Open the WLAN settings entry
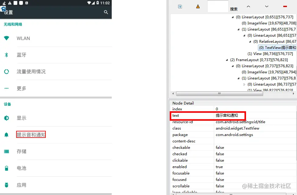The height and width of the screenshot is (195, 297). click(x=56, y=38)
